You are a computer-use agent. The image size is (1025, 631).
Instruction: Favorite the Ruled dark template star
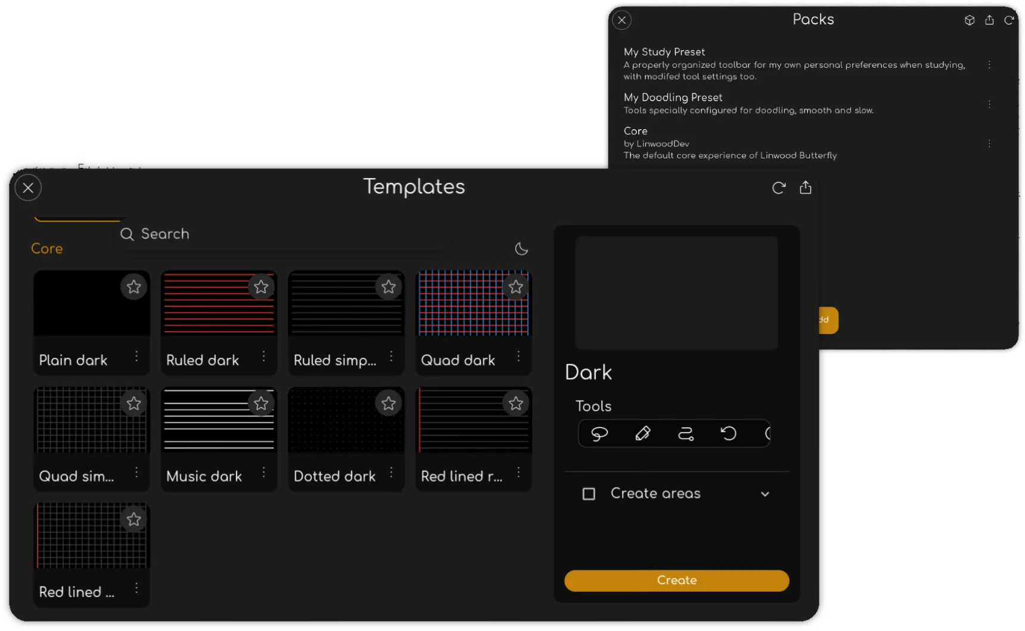261,287
